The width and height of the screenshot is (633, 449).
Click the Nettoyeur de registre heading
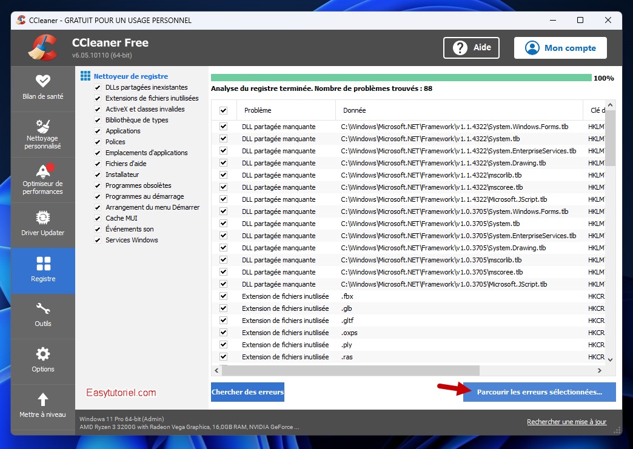131,76
